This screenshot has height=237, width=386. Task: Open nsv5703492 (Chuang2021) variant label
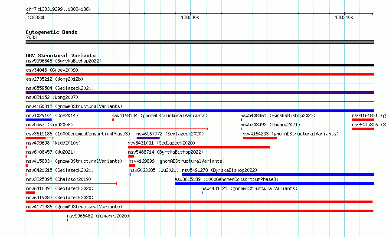point(270,125)
